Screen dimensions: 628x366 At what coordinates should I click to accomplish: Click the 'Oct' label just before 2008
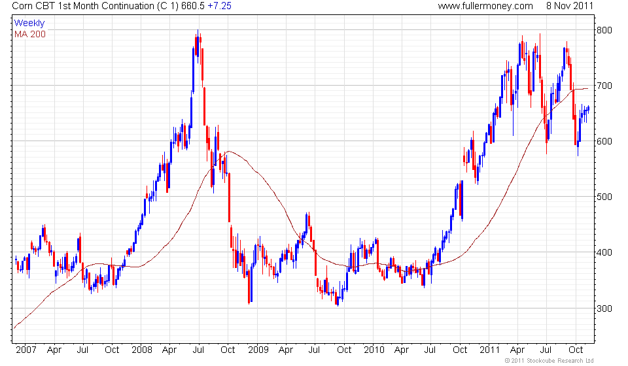click(112, 350)
